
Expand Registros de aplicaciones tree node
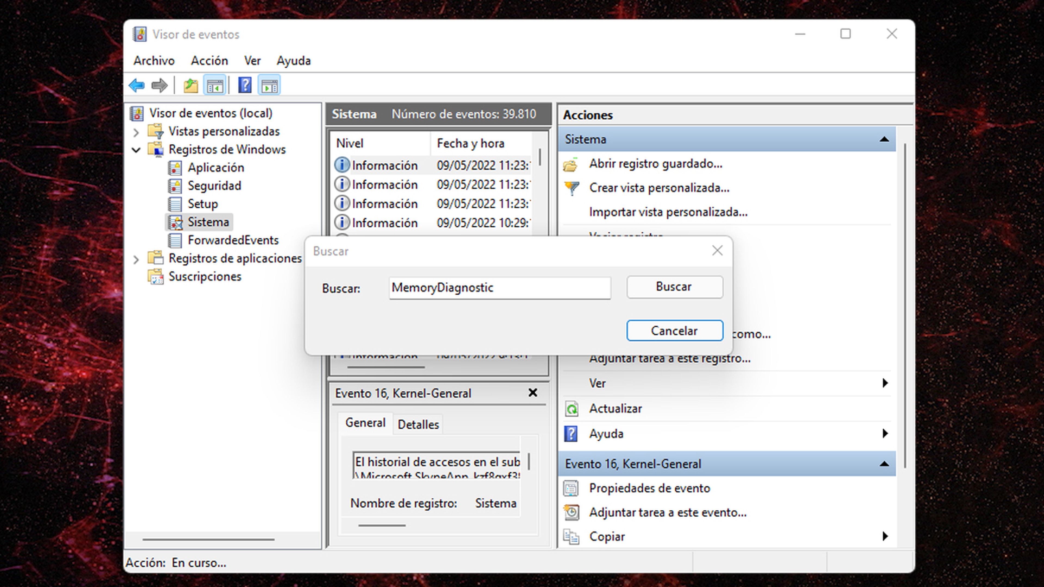pyautogui.click(x=136, y=259)
